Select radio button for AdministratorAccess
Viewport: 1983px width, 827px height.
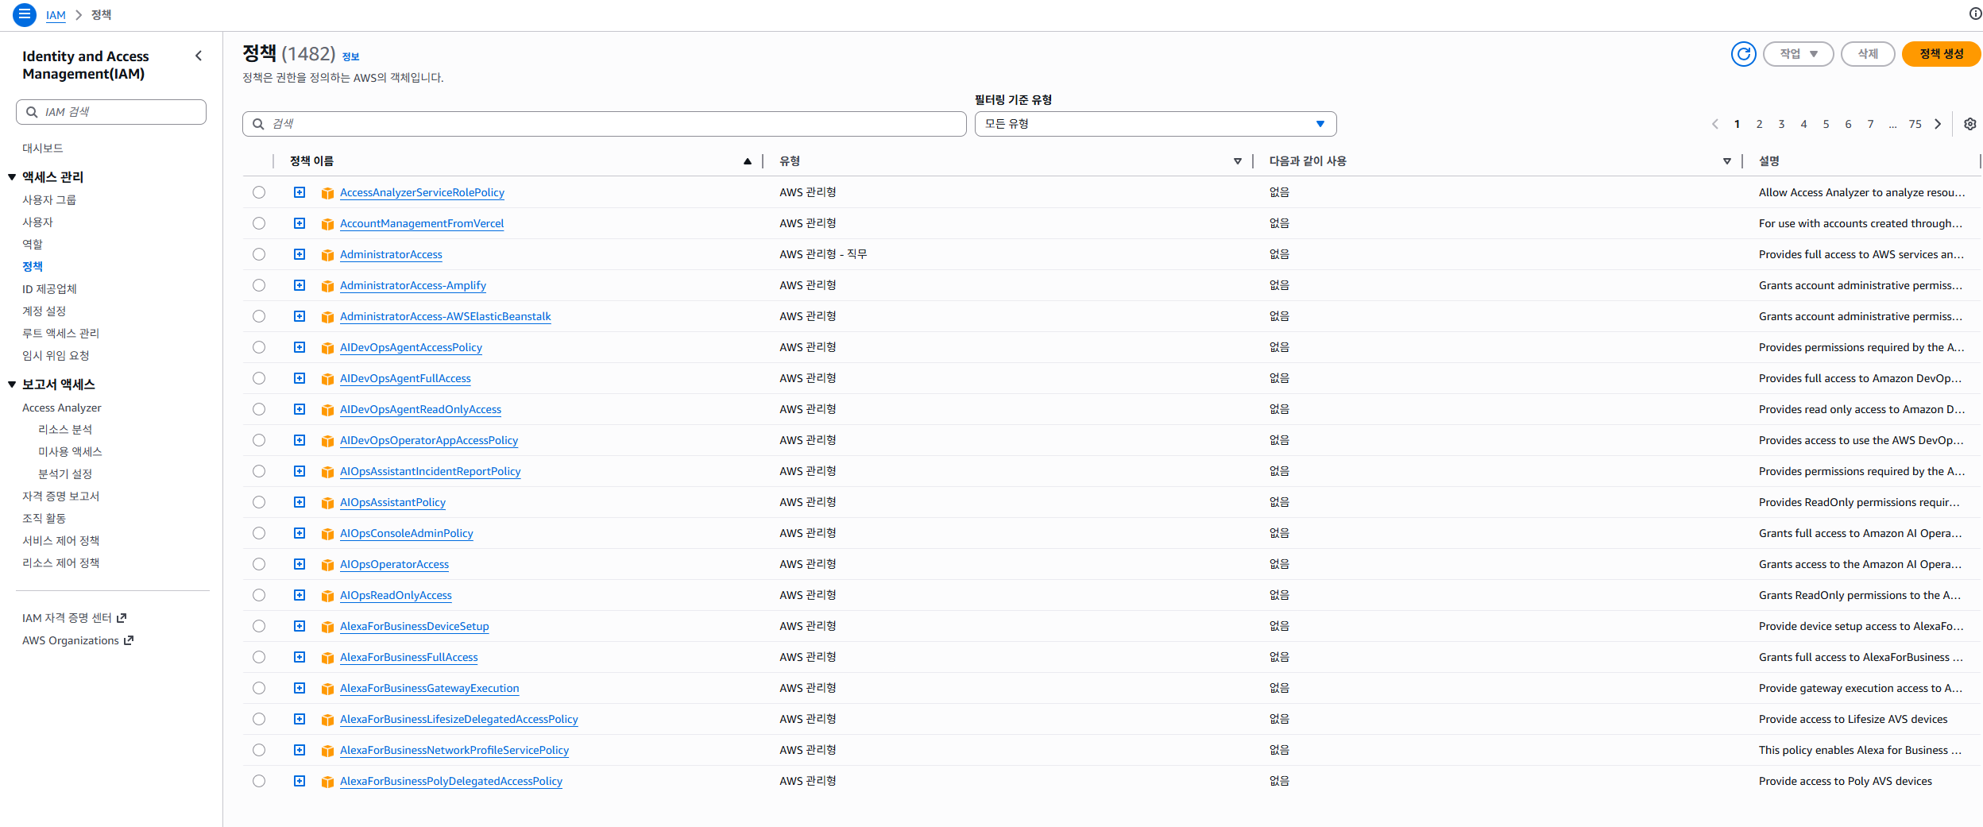click(x=259, y=254)
